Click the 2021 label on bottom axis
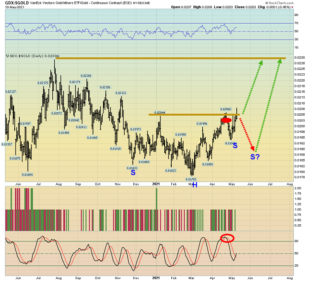The height and width of the screenshot is (281, 310). coord(156,278)
